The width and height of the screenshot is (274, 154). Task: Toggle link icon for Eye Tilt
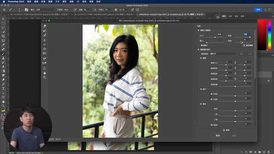235,79
